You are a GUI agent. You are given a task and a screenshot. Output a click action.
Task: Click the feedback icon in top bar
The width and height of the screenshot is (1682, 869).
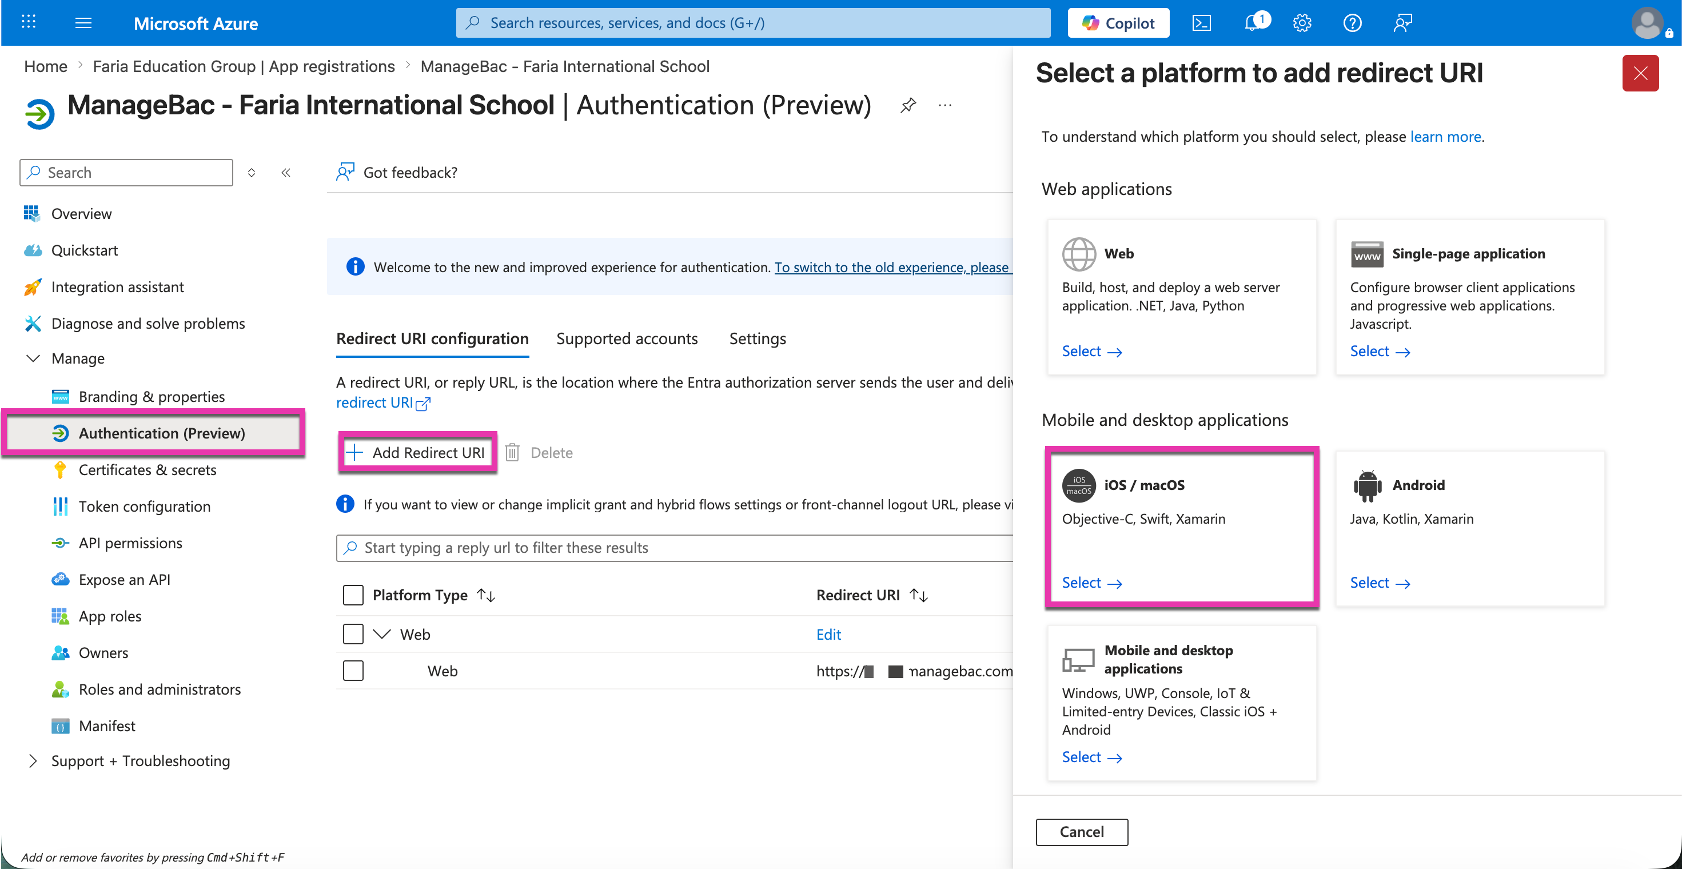tap(1402, 23)
